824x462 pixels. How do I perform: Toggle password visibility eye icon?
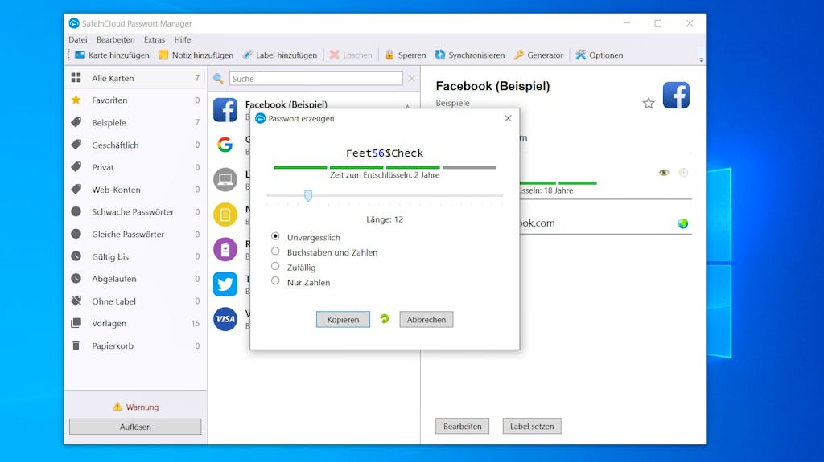664,172
